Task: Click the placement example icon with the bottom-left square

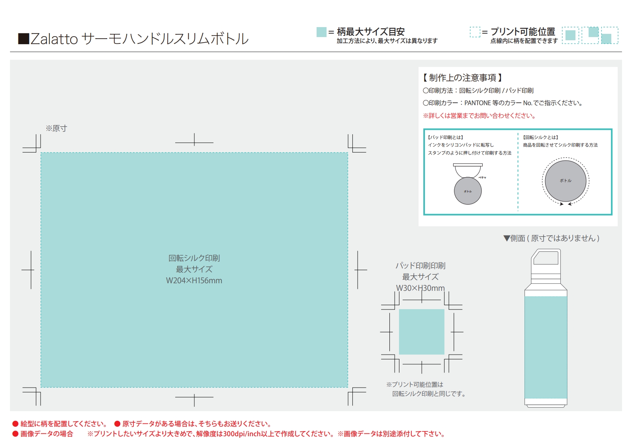Action: [x=610, y=35]
